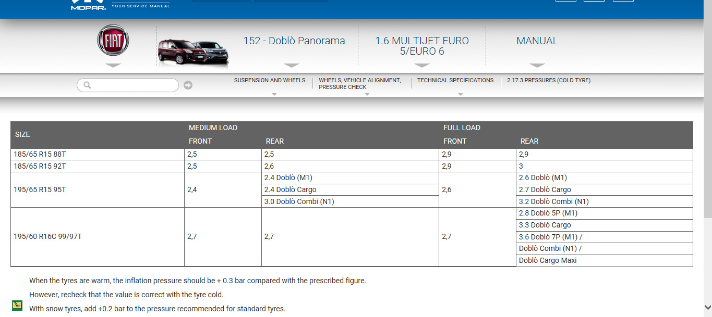The image size is (712, 317).
Task: Open Wheels, Vehicle Alignment, Pressure Check breadcrumb
Action: tap(360, 84)
